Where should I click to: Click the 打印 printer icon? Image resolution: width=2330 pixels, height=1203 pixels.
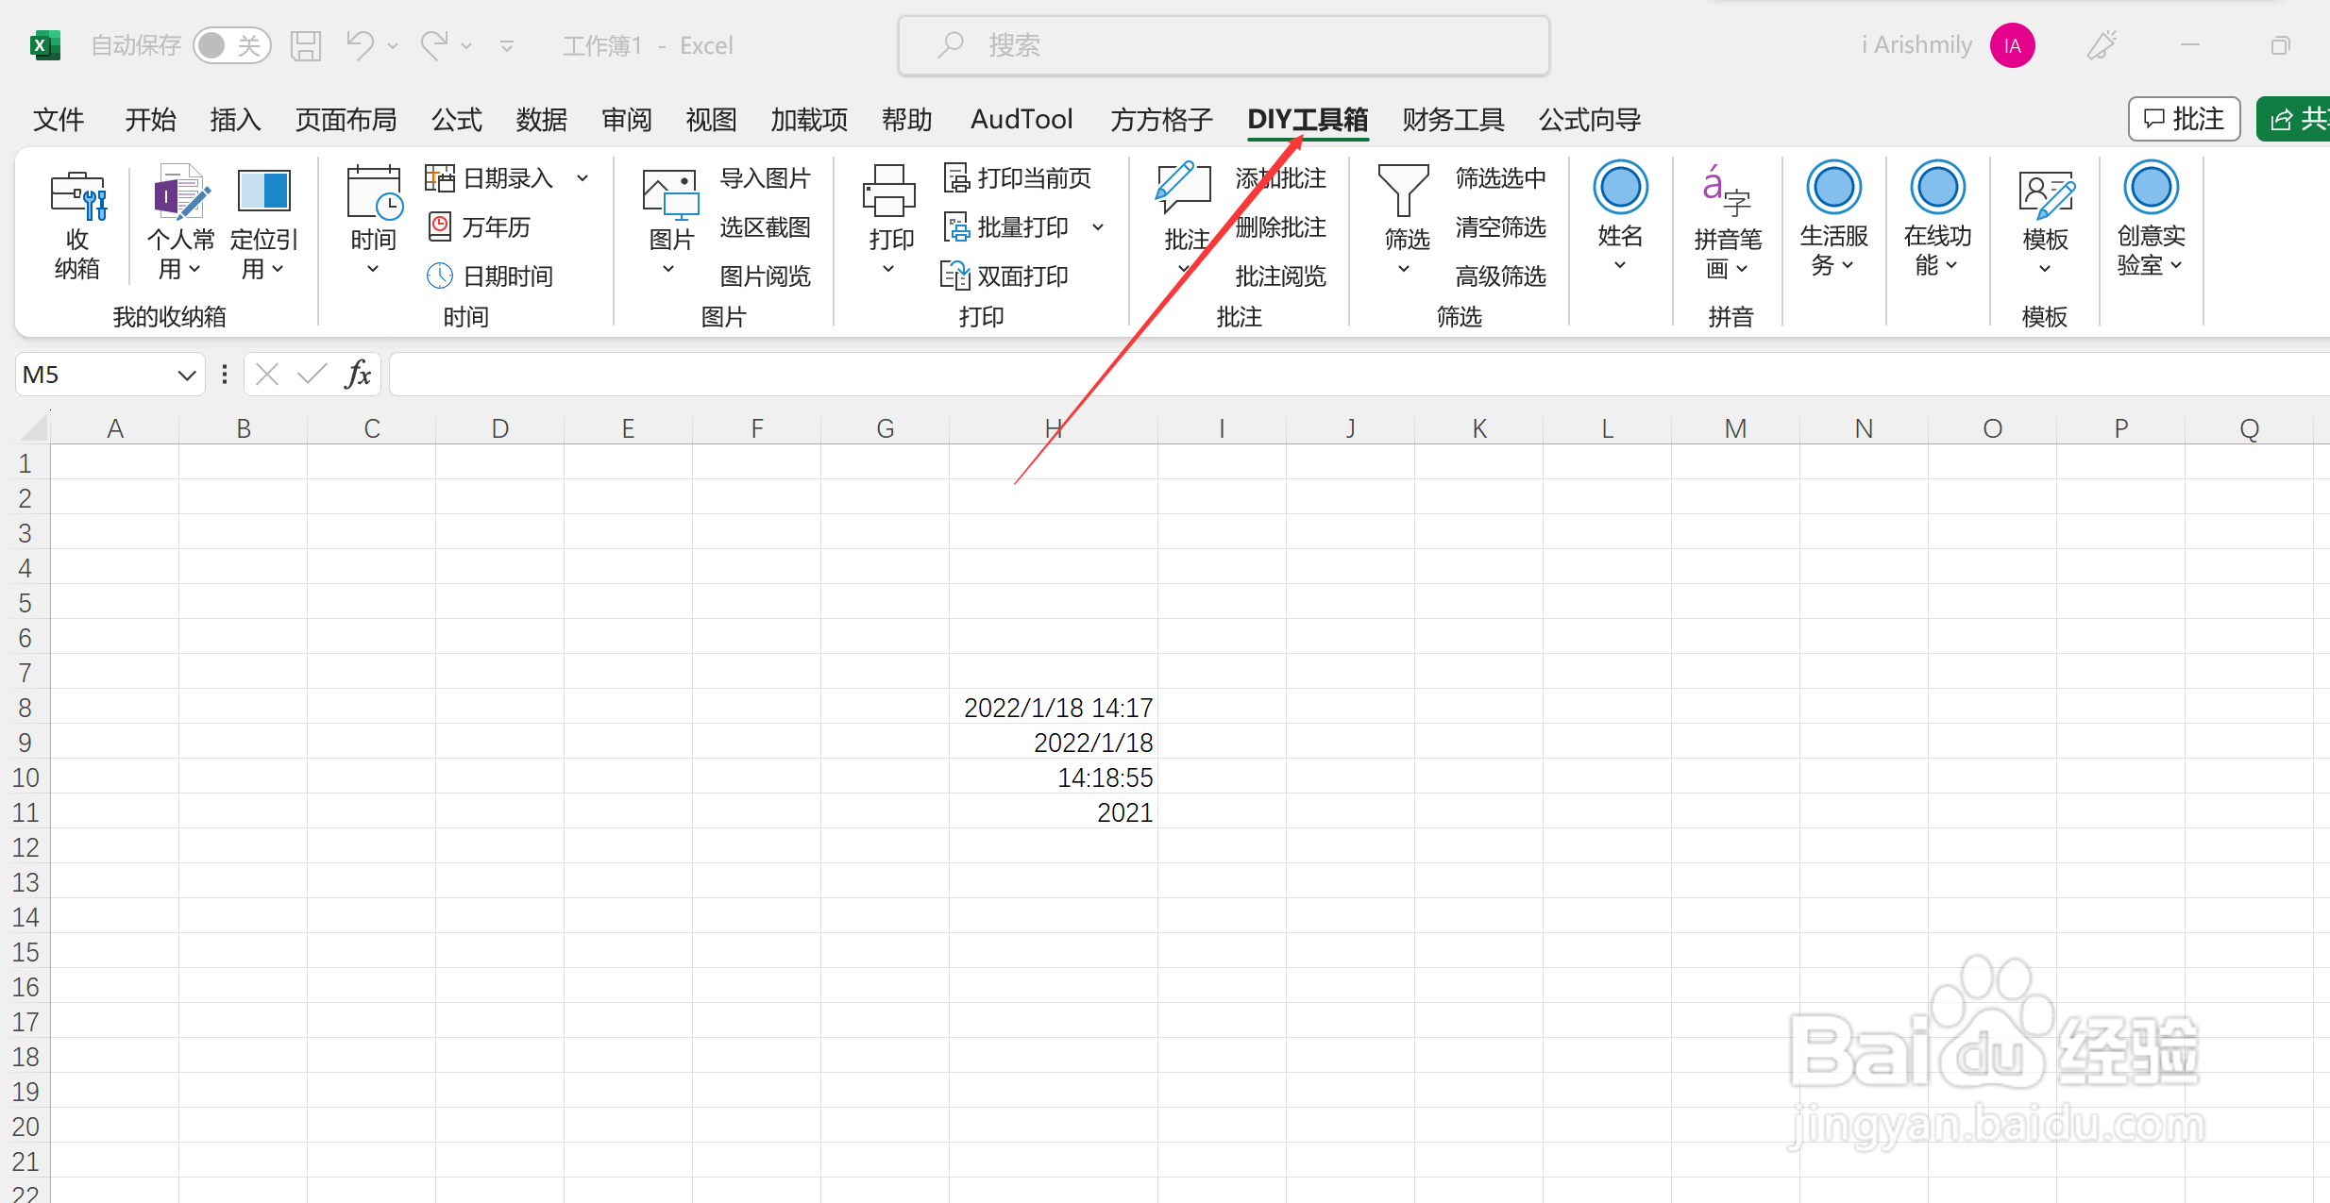point(889,192)
